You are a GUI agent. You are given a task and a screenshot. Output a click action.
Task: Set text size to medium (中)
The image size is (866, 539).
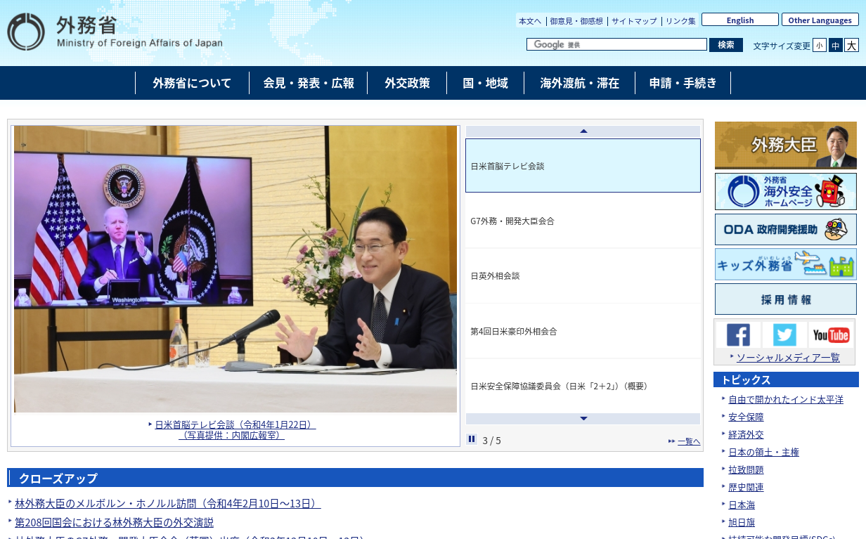click(x=836, y=45)
